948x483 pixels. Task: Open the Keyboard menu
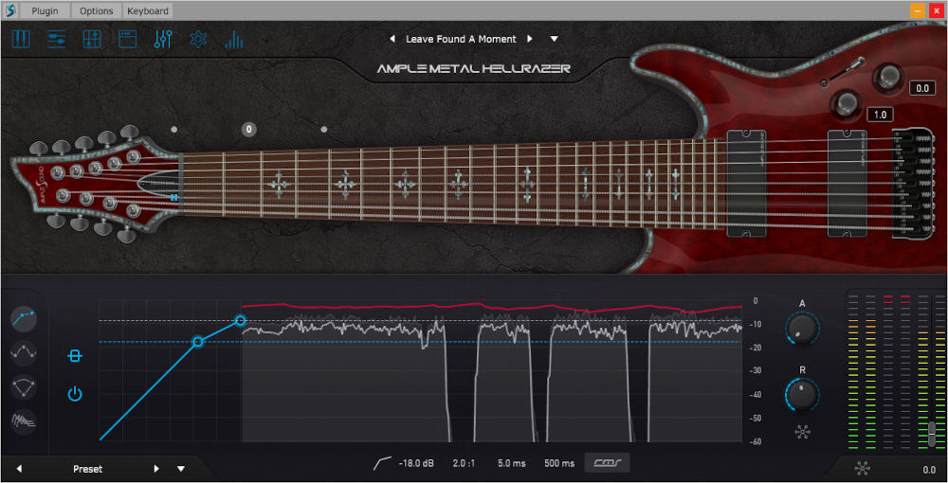click(148, 10)
